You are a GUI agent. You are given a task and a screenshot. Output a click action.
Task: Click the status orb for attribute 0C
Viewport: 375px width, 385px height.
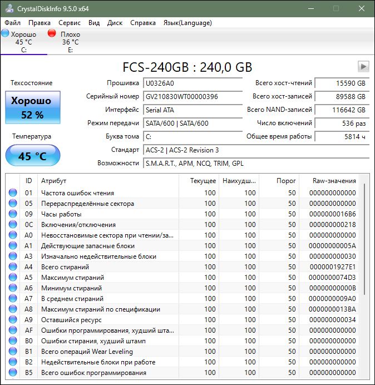point(13,224)
